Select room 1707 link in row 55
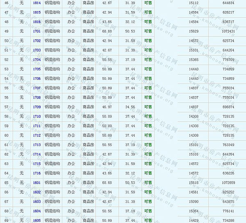The height and width of the screenshot is (223, 246). point(37,88)
